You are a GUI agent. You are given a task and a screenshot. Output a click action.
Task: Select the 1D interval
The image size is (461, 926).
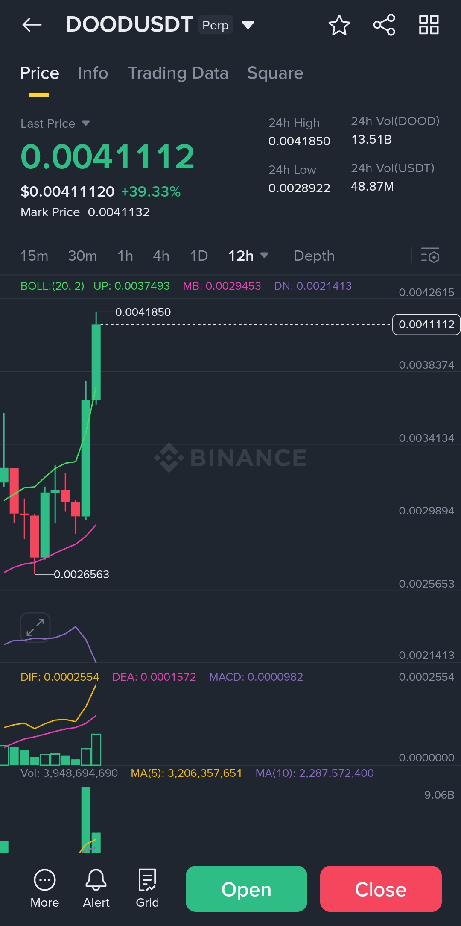coord(198,256)
